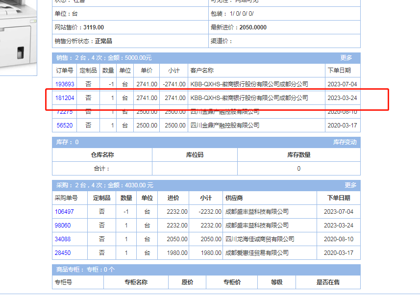Image resolution: width=420 pixels, height=301 pixels.
Task: Click supplier 成都爱惠佳贸易有限公司
Action: click(x=257, y=253)
